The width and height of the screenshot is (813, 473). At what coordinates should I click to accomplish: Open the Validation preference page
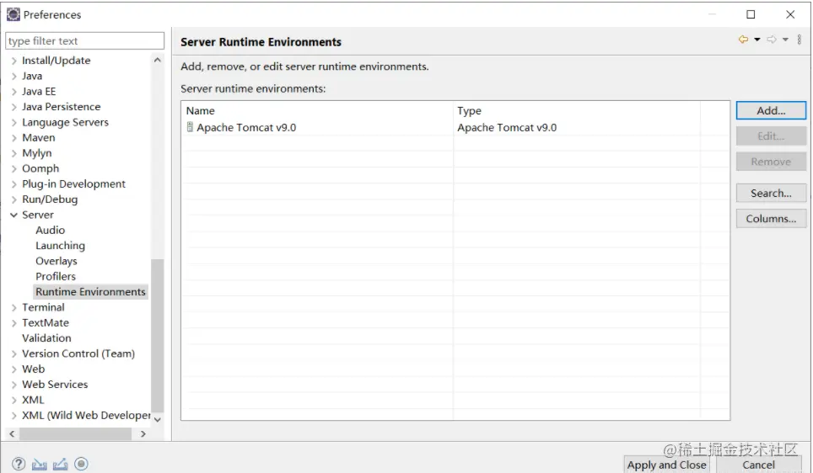click(46, 338)
